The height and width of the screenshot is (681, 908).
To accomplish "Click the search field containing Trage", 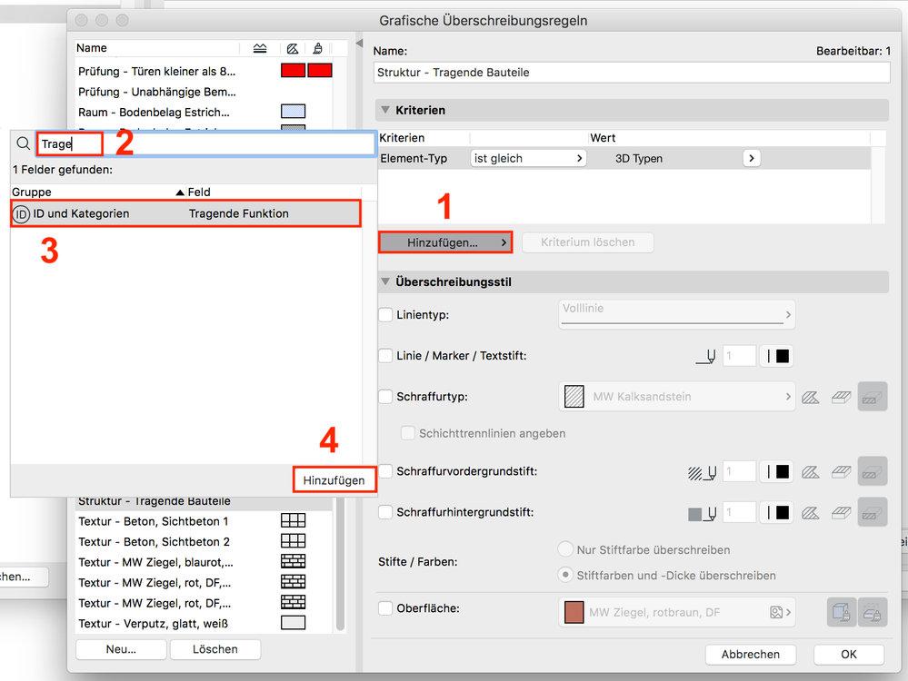I will [x=205, y=143].
